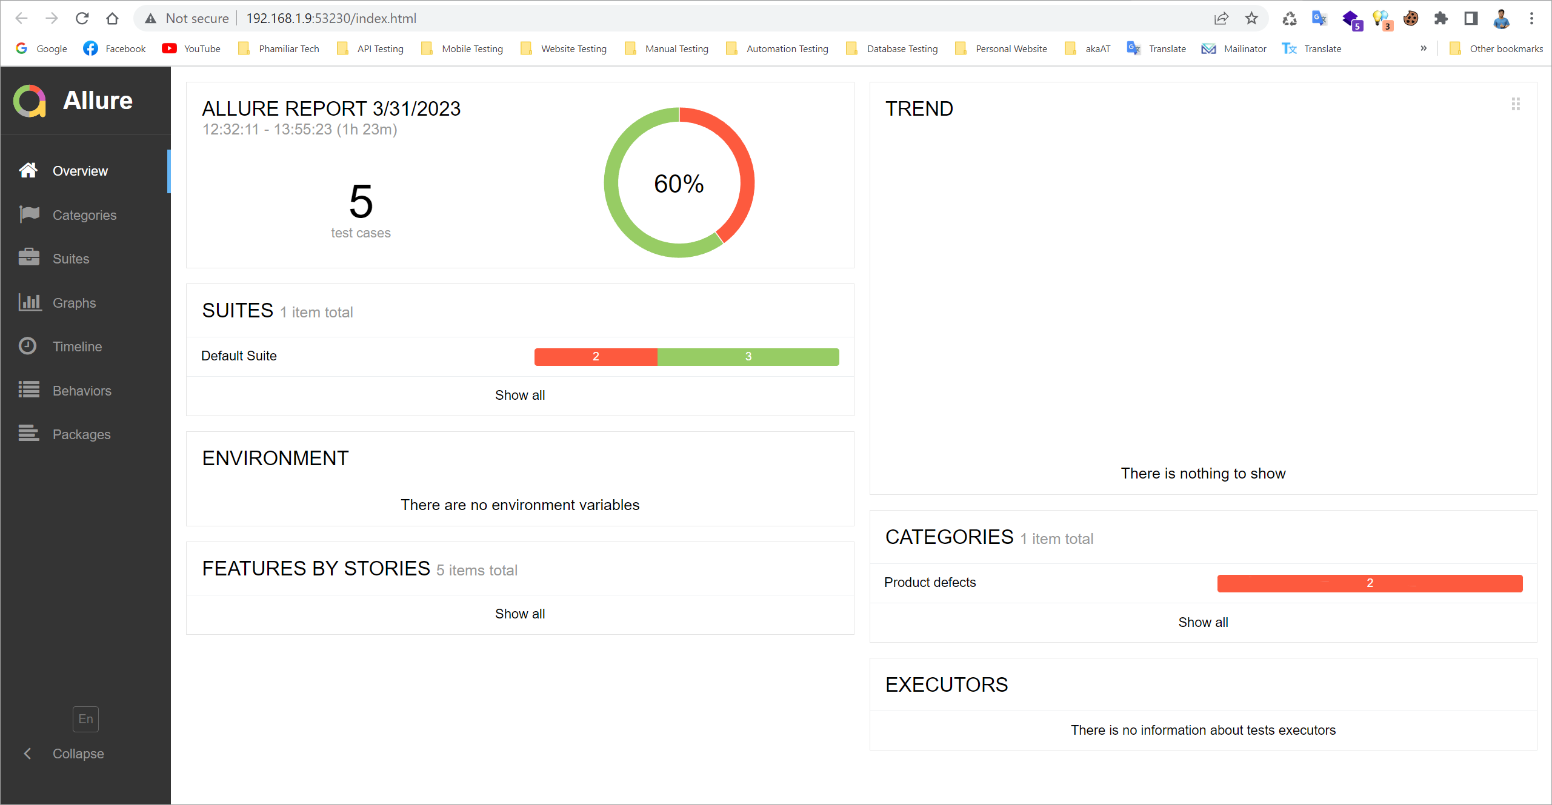Click the red failed bar showing 2 in Suites

click(x=596, y=357)
